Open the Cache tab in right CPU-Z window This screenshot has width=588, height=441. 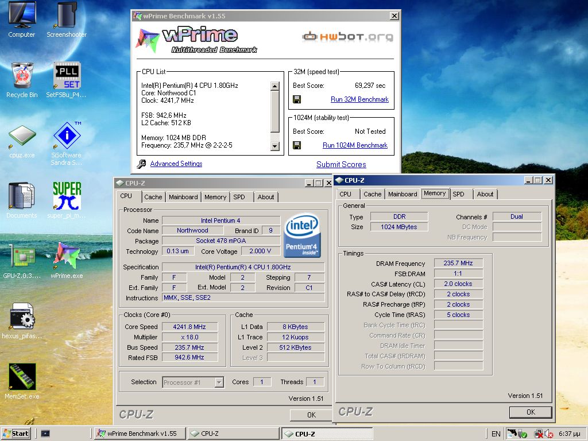372,194
